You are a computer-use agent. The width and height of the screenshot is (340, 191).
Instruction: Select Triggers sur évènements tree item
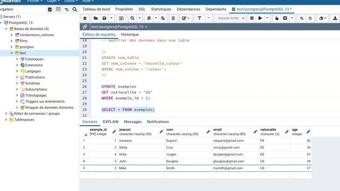click(45, 101)
